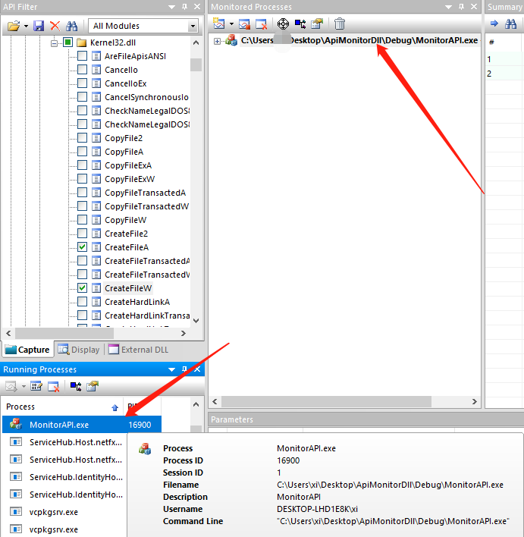Click second monitoring icon in Monitored Processes toolbar
The image size is (524, 537).
pyautogui.click(x=244, y=24)
